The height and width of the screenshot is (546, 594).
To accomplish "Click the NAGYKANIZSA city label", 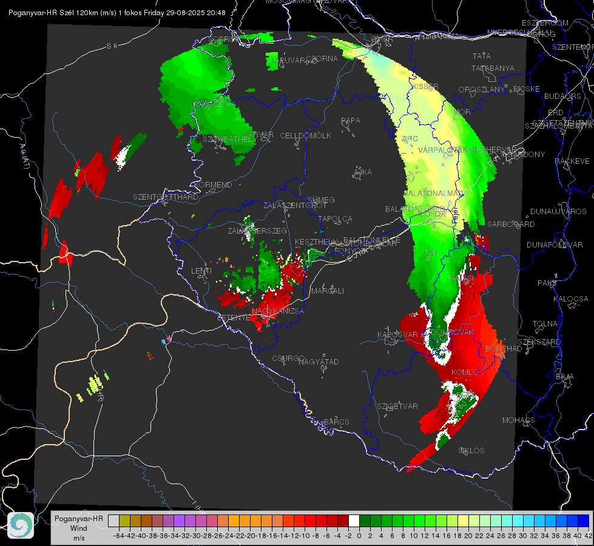I will coord(278,311).
